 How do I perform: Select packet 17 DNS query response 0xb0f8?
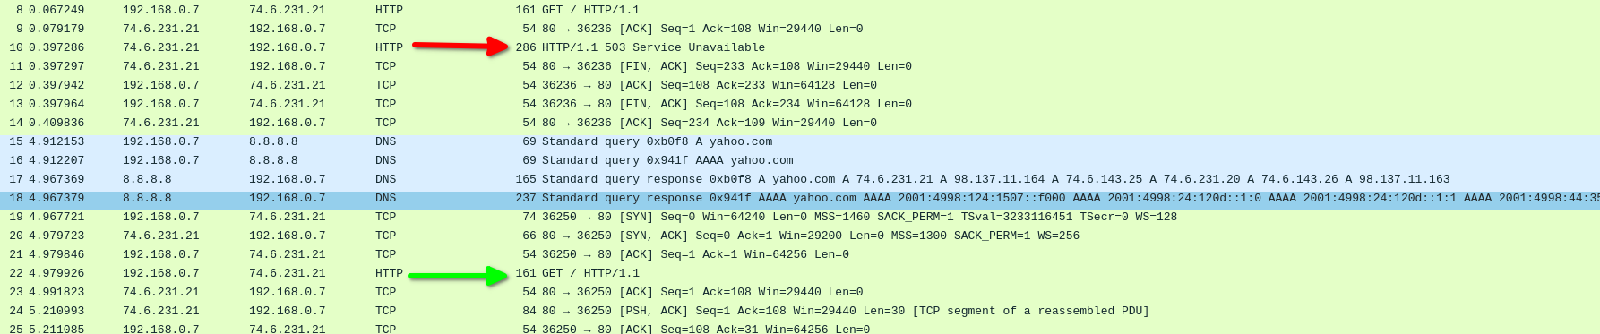(x=800, y=179)
